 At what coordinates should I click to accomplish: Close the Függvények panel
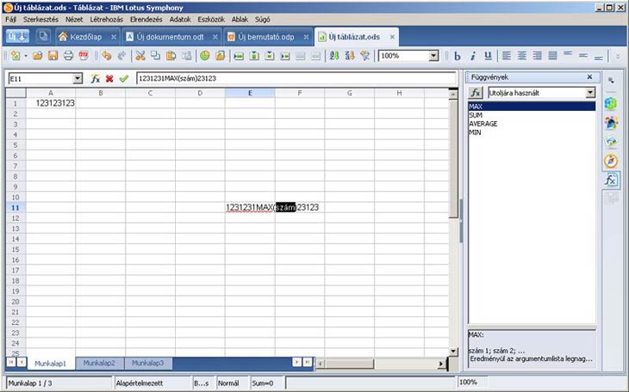click(x=589, y=77)
